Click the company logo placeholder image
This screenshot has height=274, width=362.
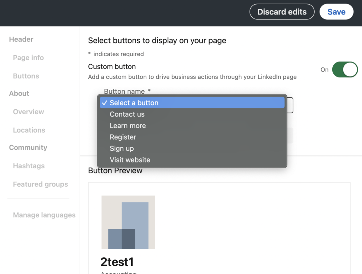(128, 222)
